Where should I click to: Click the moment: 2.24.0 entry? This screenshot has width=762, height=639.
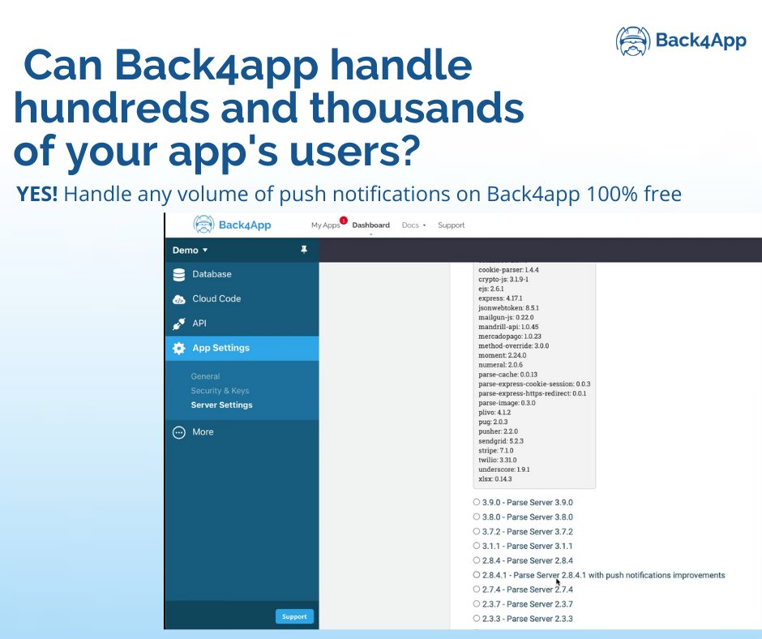coord(502,355)
